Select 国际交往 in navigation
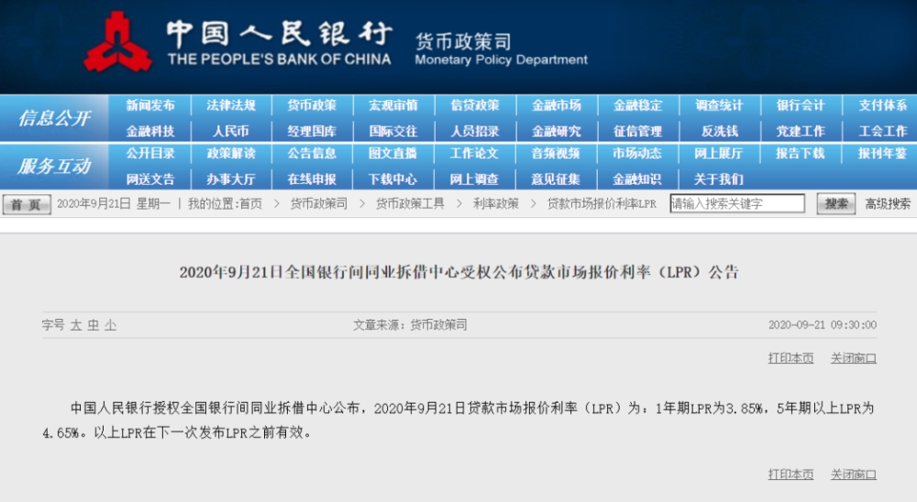The width and height of the screenshot is (917, 502). [x=393, y=131]
